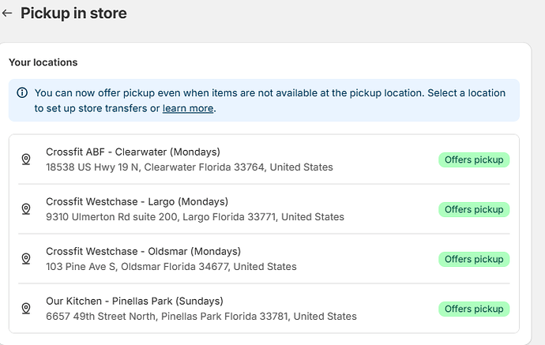Click the info icon in the blue banner
Screen dimensions: 545x345
[x=22, y=93]
